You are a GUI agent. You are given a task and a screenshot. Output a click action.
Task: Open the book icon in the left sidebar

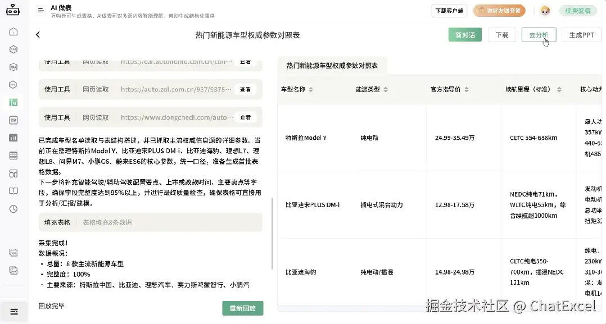(x=13, y=190)
